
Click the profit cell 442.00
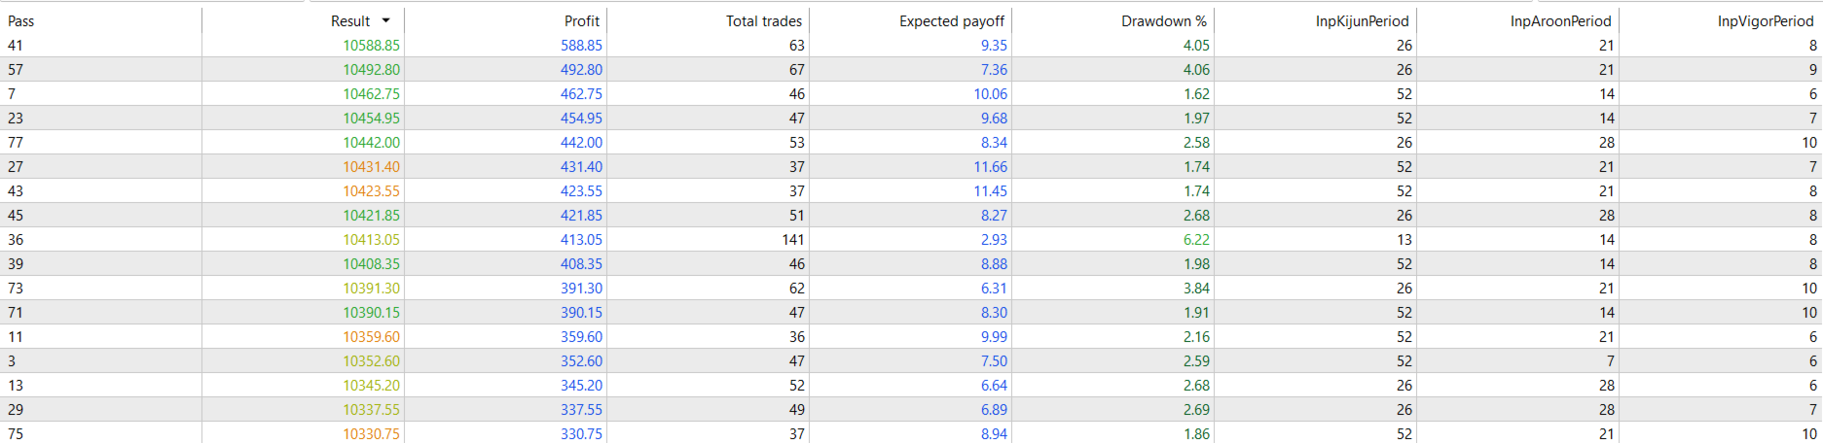(581, 142)
